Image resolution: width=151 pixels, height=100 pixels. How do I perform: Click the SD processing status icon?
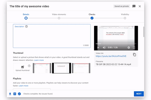(15, 94)
